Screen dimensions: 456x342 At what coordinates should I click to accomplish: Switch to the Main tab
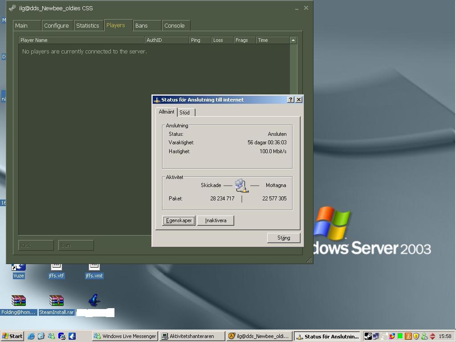[27, 25]
